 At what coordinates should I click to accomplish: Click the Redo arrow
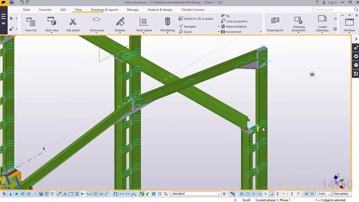coord(27,2)
